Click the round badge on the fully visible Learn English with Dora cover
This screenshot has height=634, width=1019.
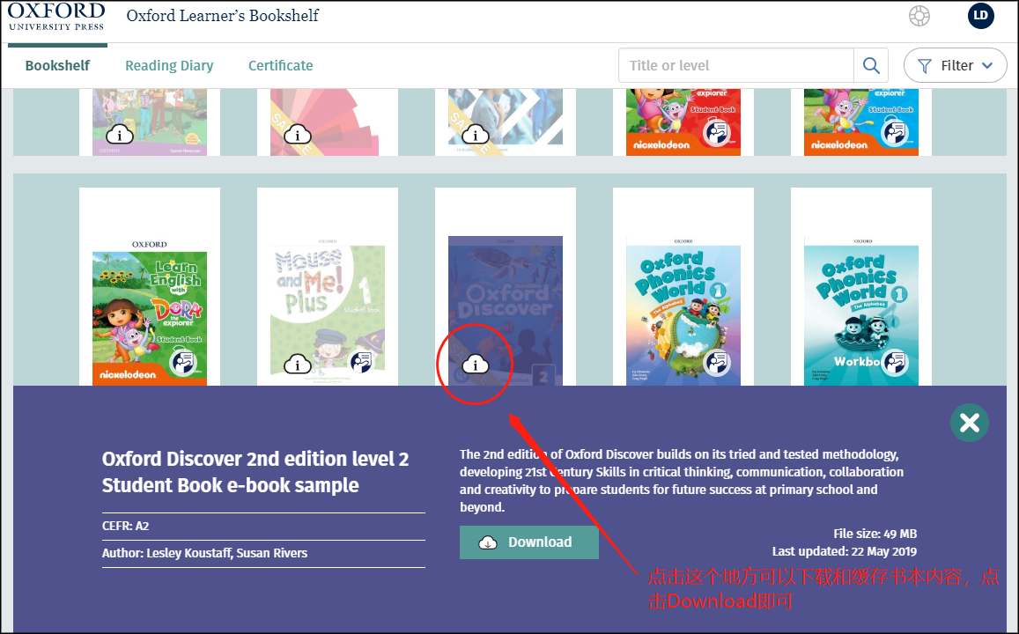pyautogui.click(x=184, y=360)
